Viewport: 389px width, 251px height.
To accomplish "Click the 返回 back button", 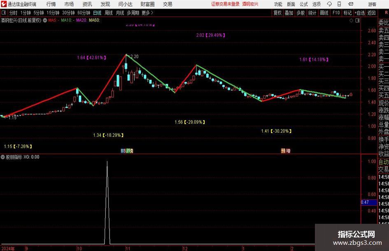I will pyautogui.click(x=371, y=13).
